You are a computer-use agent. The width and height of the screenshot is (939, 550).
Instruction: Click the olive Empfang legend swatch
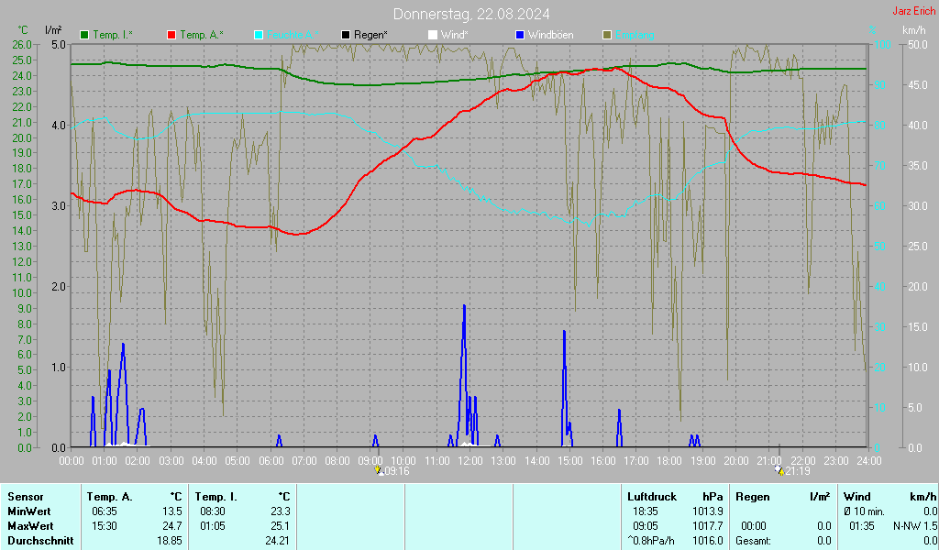607,36
